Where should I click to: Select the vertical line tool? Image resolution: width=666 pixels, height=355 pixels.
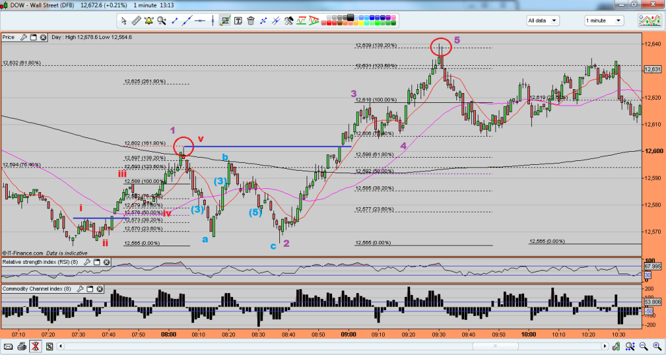point(212,20)
